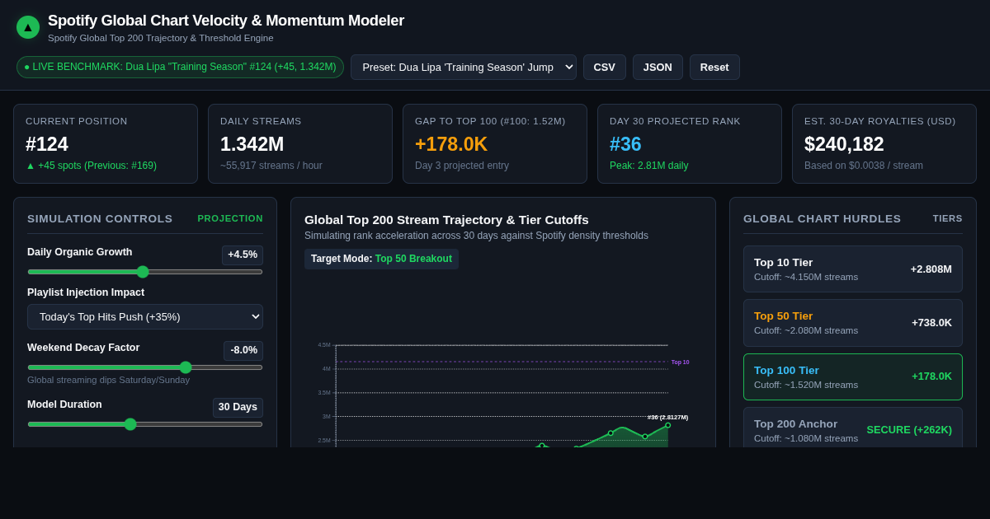This screenshot has height=519, width=990.
Task: Click the final data point on trajectory line
Action: 668,425
